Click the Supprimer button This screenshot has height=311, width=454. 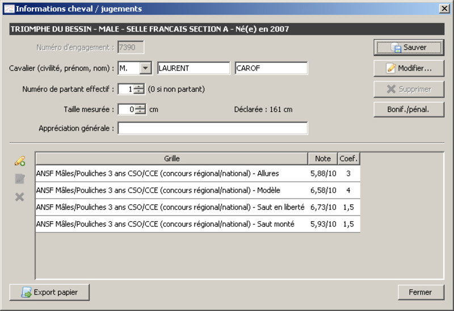coord(409,89)
